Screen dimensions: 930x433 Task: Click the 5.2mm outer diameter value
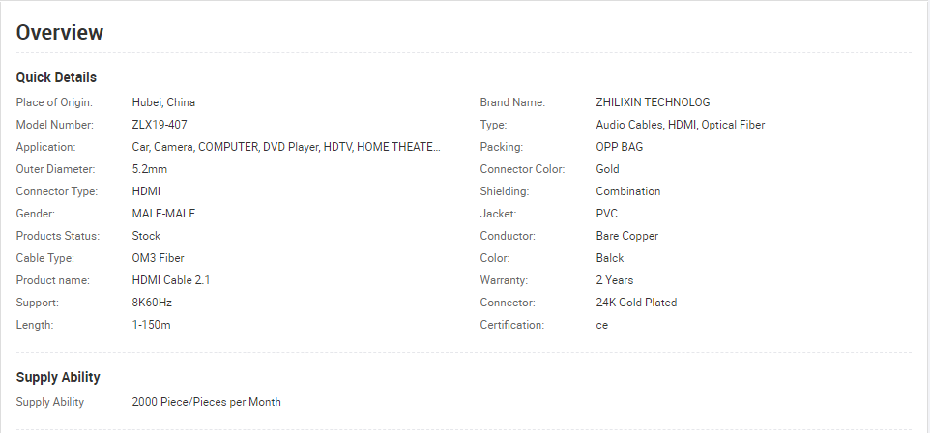[x=150, y=169]
